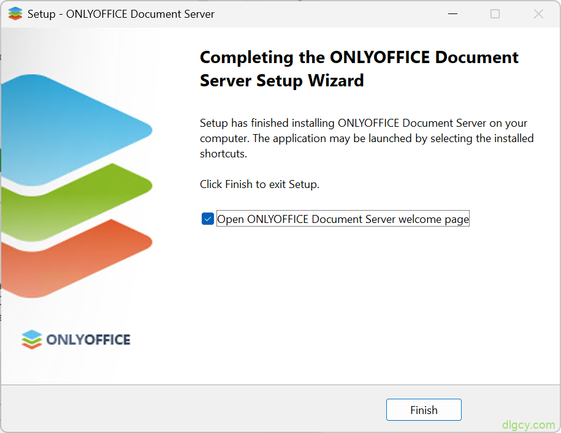
Task: Click the 'Setup - ONLYOFFICE Document Server' title text
Action: pyautogui.click(x=121, y=14)
